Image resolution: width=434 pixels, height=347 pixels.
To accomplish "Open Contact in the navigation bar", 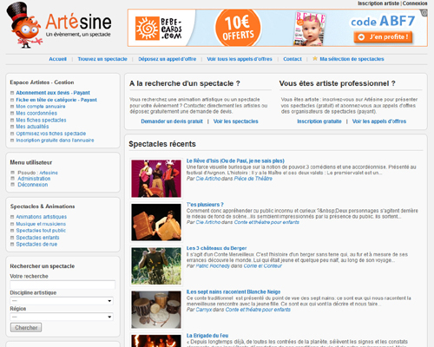I will point(293,59).
